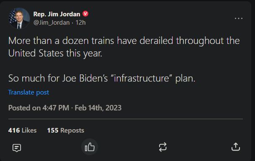Click the Rep. Jim Jordan display name
This screenshot has height=161, width=255.
(x=57, y=14)
